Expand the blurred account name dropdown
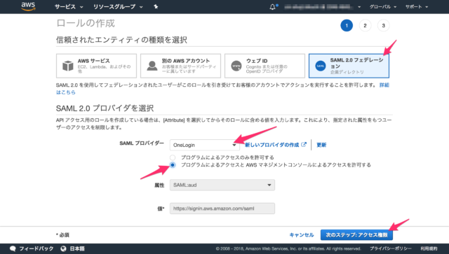Viewport: 449px width, 254px height. tap(322, 6)
